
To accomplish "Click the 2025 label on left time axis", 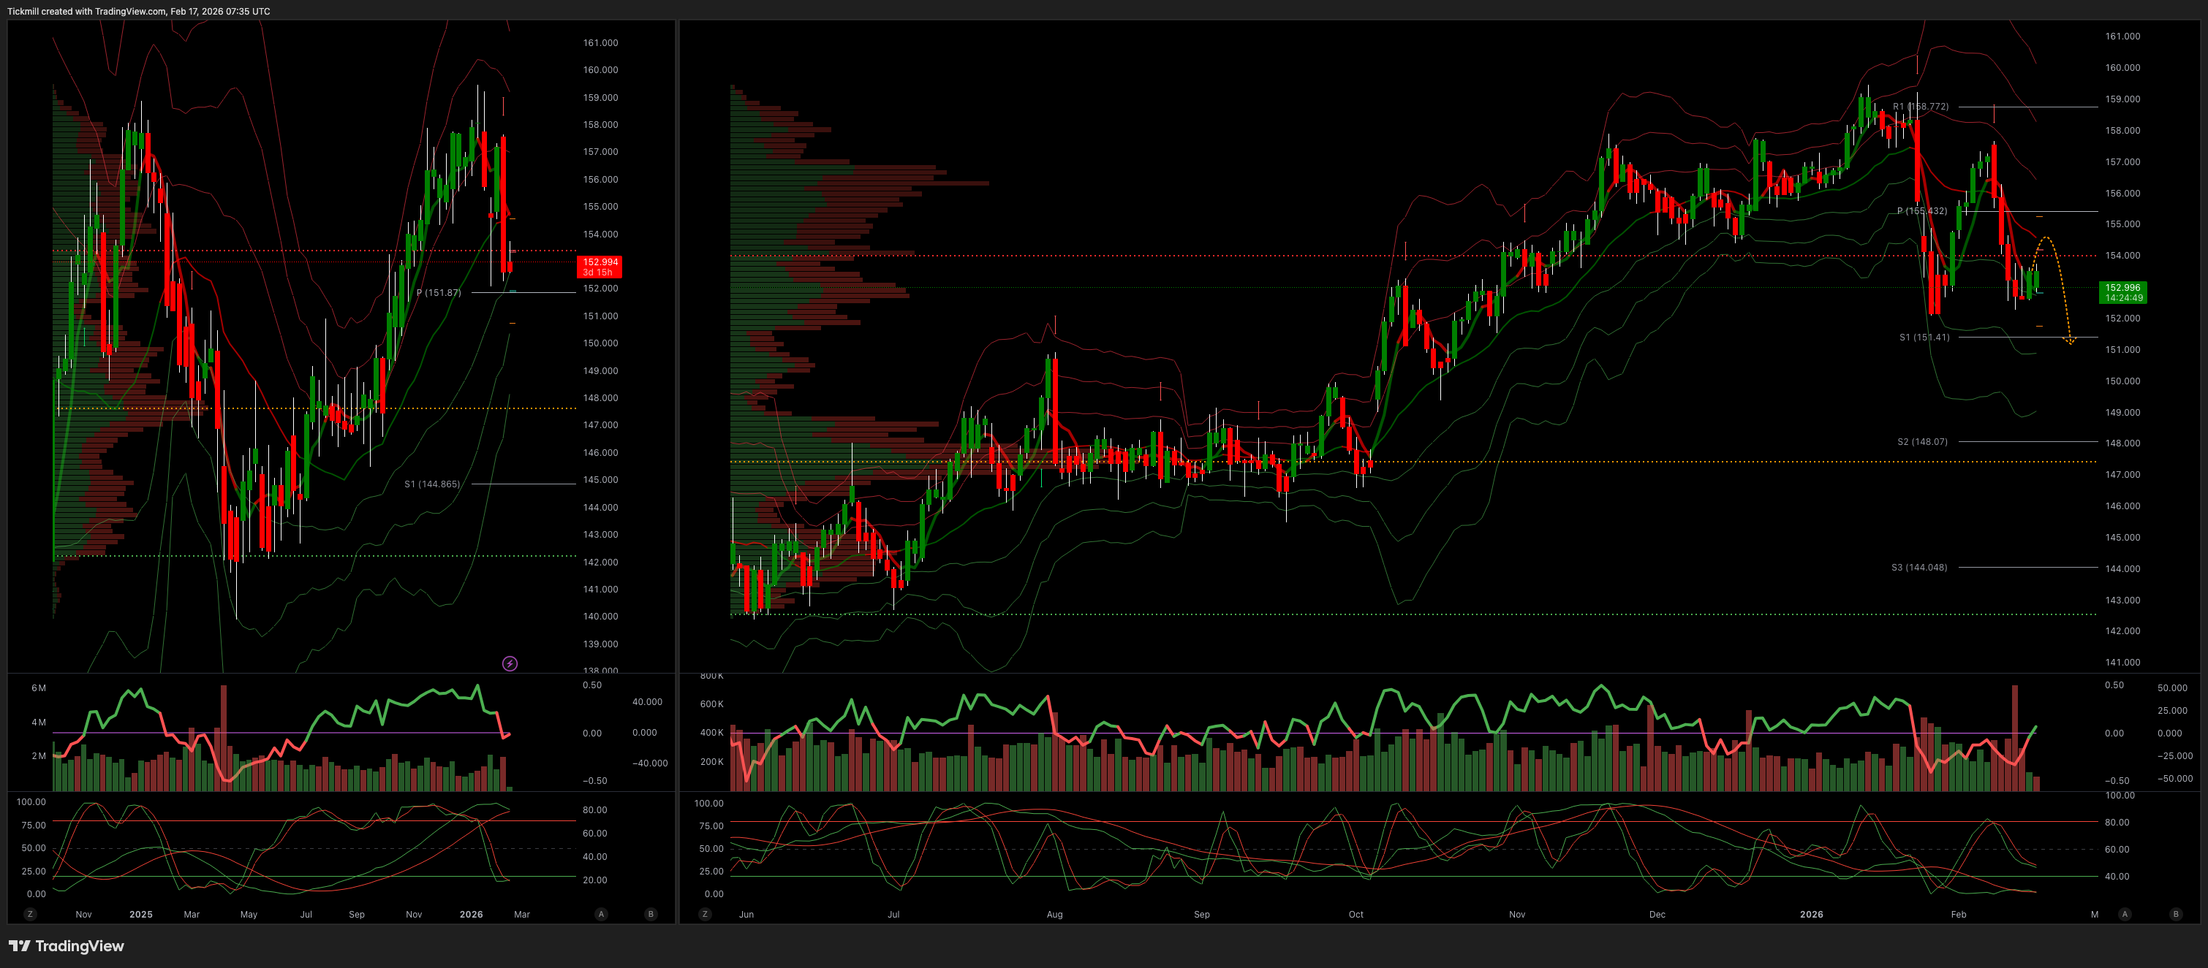I will pos(140,914).
